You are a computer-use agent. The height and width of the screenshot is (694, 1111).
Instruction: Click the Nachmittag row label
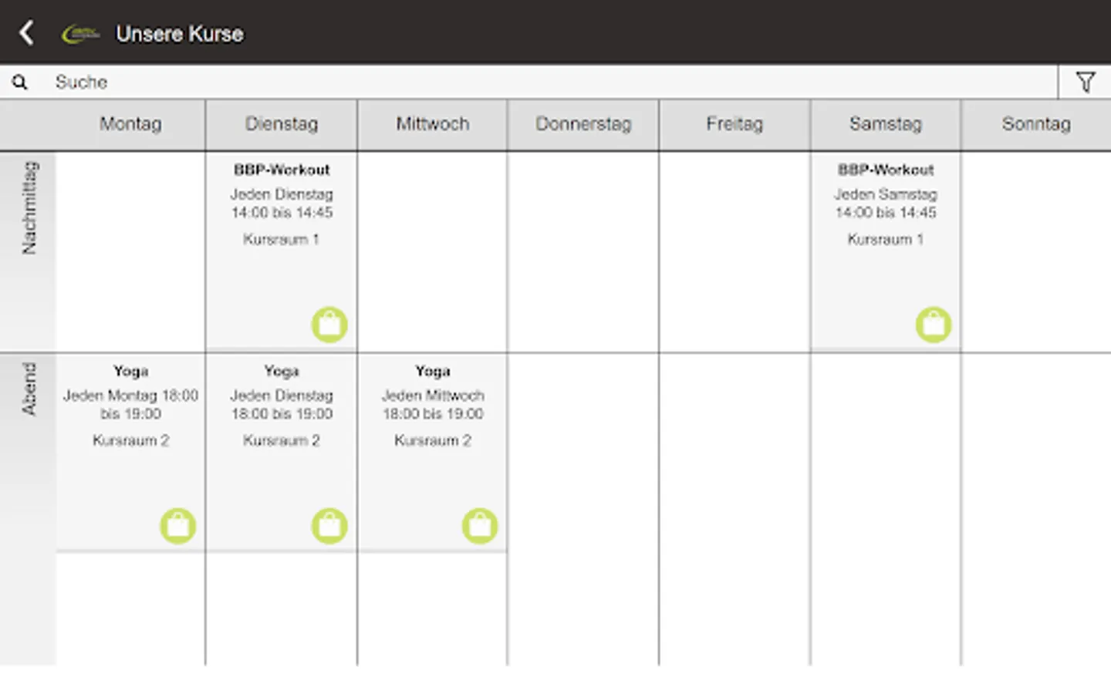(29, 207)
